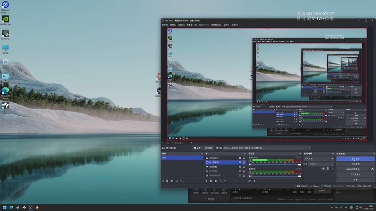The image size is (376, 211).
Task: Click the 工作室模式 studio mode button
Action: tap(355, 174)
